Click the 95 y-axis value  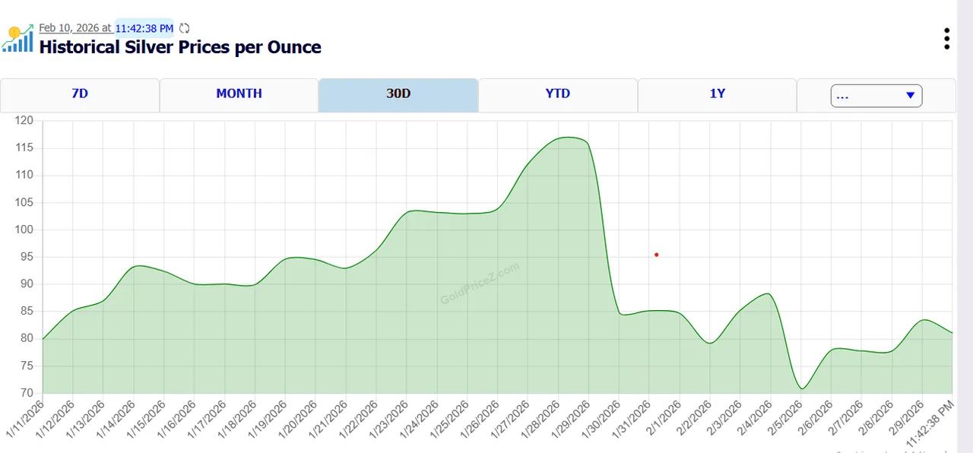pos(27,257)
